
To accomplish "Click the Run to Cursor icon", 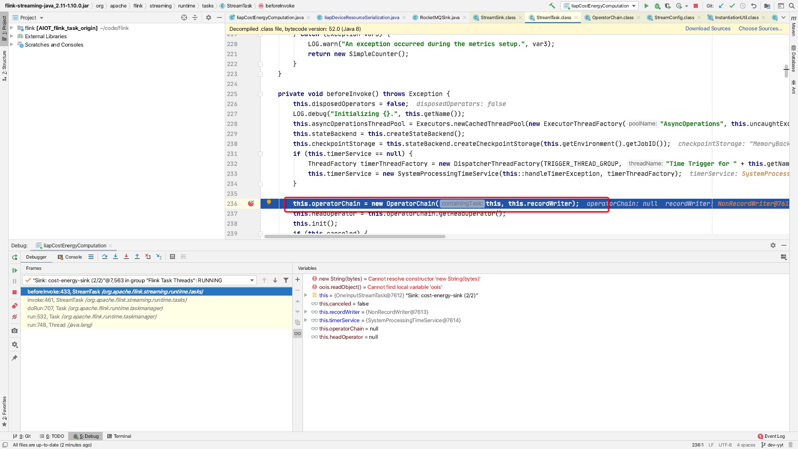I will tap(159, 257).
